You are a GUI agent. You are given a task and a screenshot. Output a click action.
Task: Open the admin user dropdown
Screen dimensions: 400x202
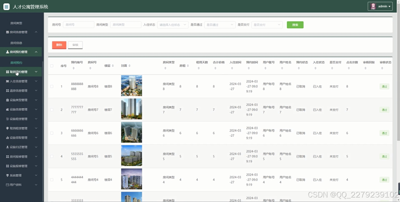(x=380, y=6)
